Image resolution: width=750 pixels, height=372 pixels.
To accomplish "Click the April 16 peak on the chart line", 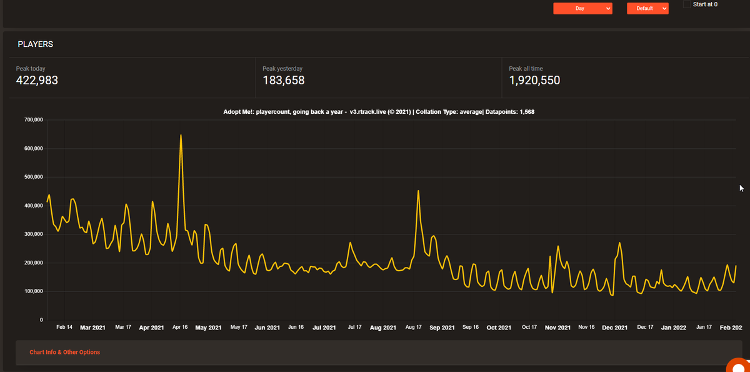I will point(181,135).
